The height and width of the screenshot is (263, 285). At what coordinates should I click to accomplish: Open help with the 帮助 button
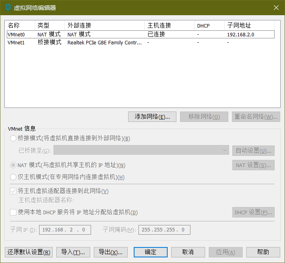(263, 252)
